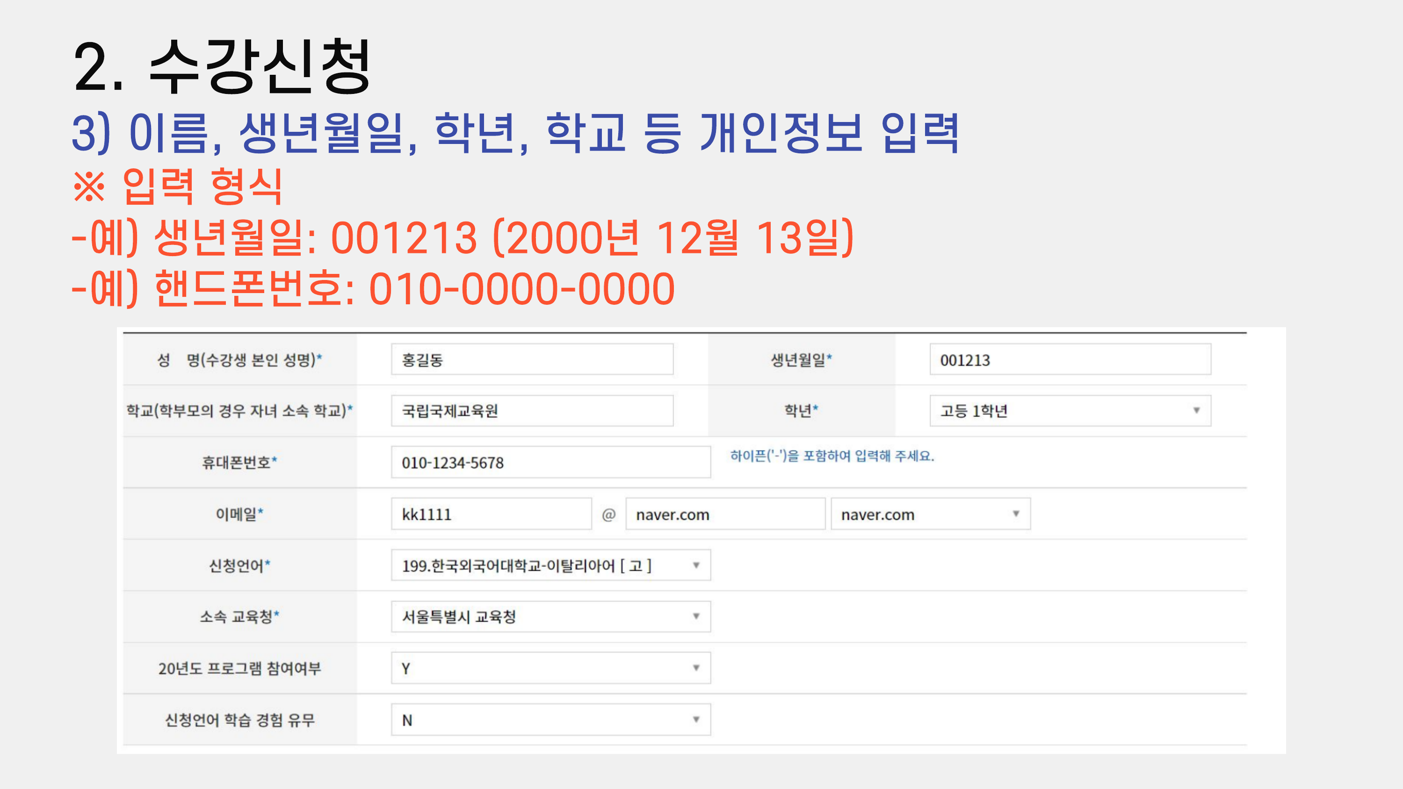The width and height of the screenshot is (1403, 789).
Task: Click the name field containing 홍길동
Action: click(532, 359)
